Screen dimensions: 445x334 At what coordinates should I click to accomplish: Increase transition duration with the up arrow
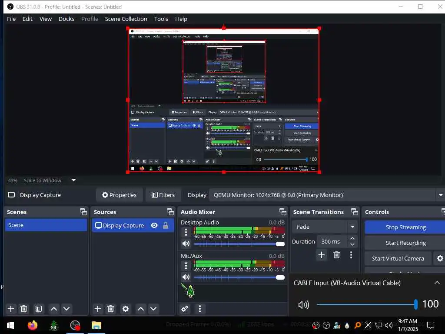[x=352, y=239]
